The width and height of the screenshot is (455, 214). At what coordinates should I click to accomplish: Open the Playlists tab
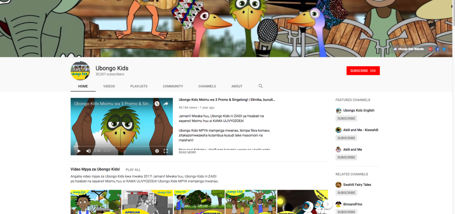(x=139, y=86)
